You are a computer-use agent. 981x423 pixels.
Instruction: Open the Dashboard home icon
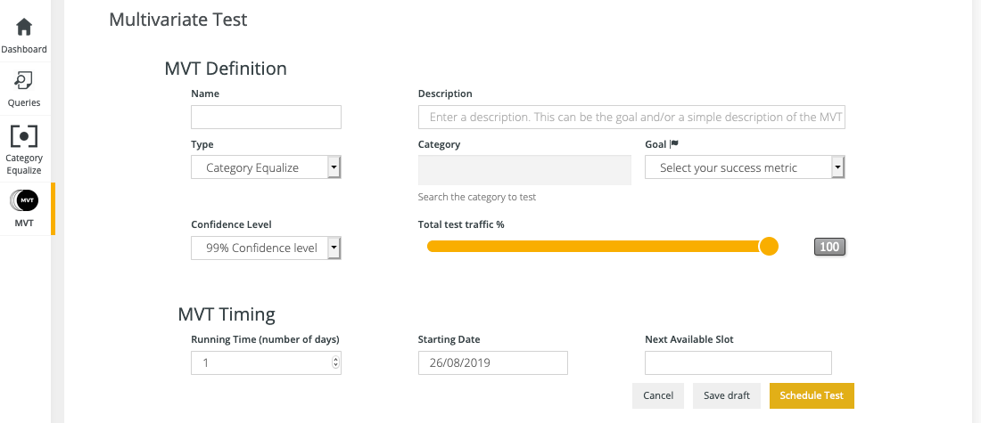[x=24, y=28]
